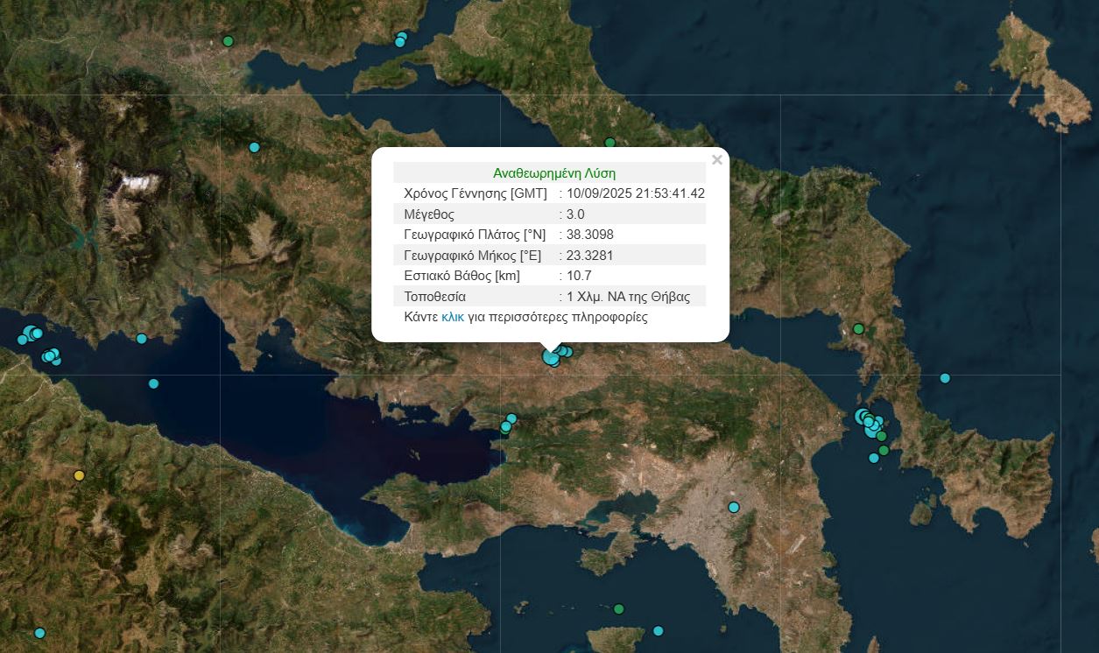Select the teal marker at the far right map edge

(x=944, y=378)
